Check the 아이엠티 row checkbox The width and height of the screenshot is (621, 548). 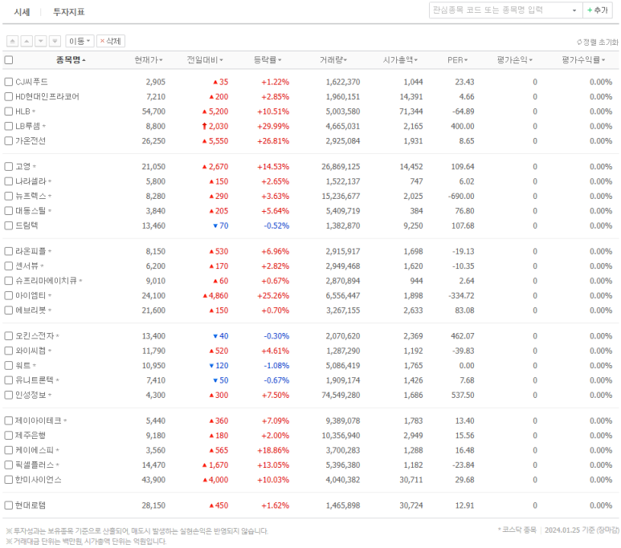tap(9, 295)
